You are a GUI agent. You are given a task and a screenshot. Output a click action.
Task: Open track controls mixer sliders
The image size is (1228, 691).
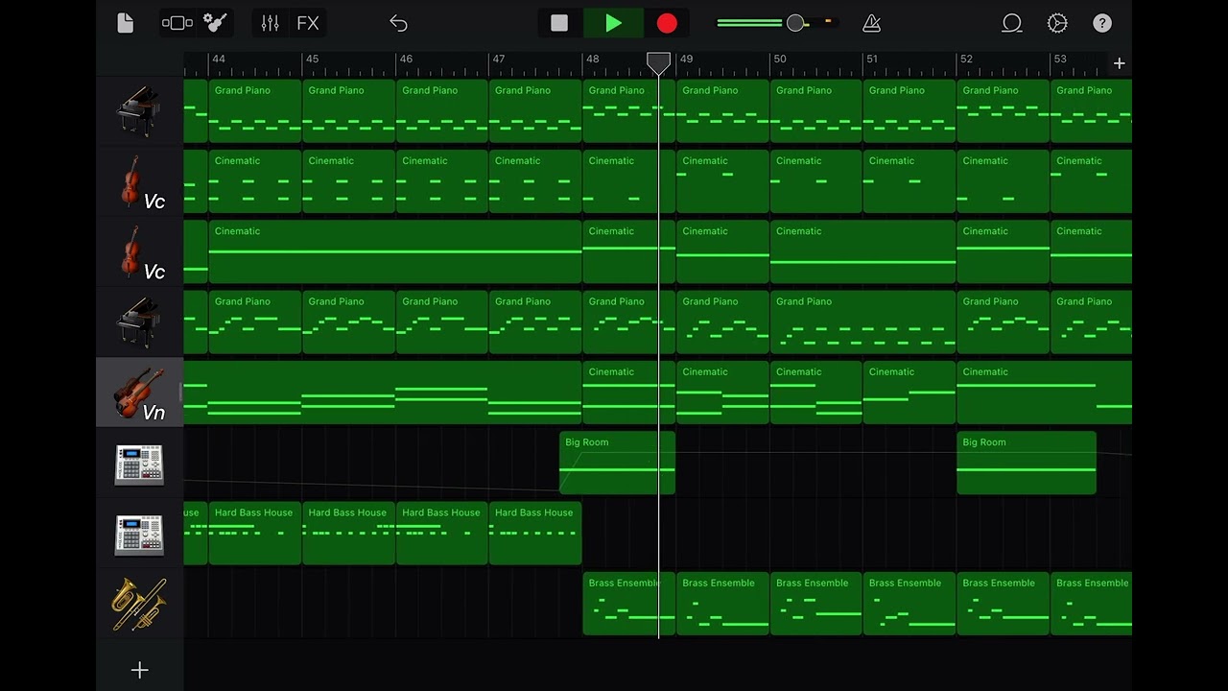(x=270, y=23)
